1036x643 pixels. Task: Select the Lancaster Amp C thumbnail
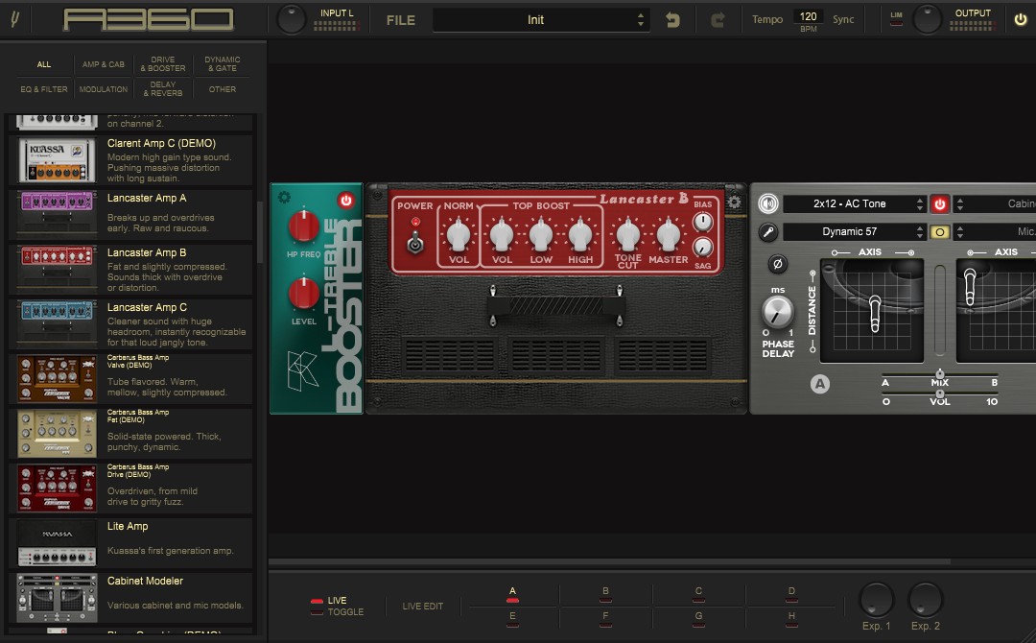click(x=57, y=322)
